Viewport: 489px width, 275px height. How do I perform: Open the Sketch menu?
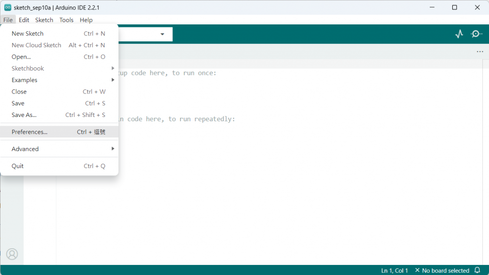(44, 20)
